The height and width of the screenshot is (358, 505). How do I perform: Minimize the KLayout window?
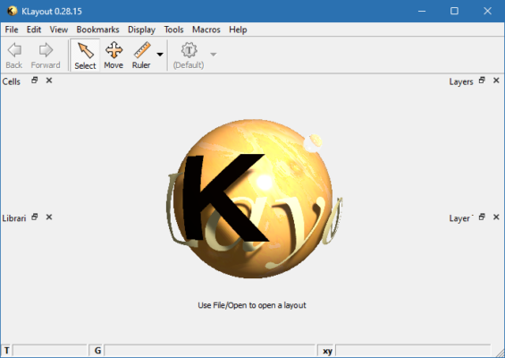(422, 11)
